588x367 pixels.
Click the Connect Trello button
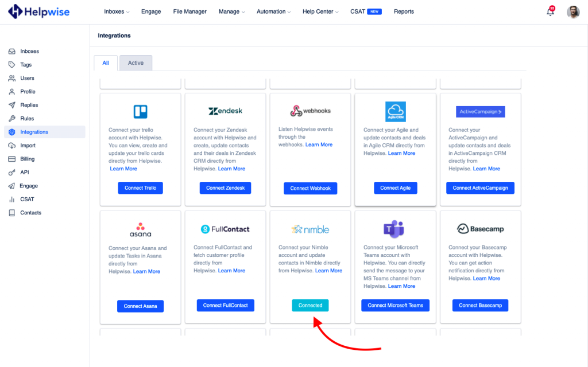[x=141, y=188]
